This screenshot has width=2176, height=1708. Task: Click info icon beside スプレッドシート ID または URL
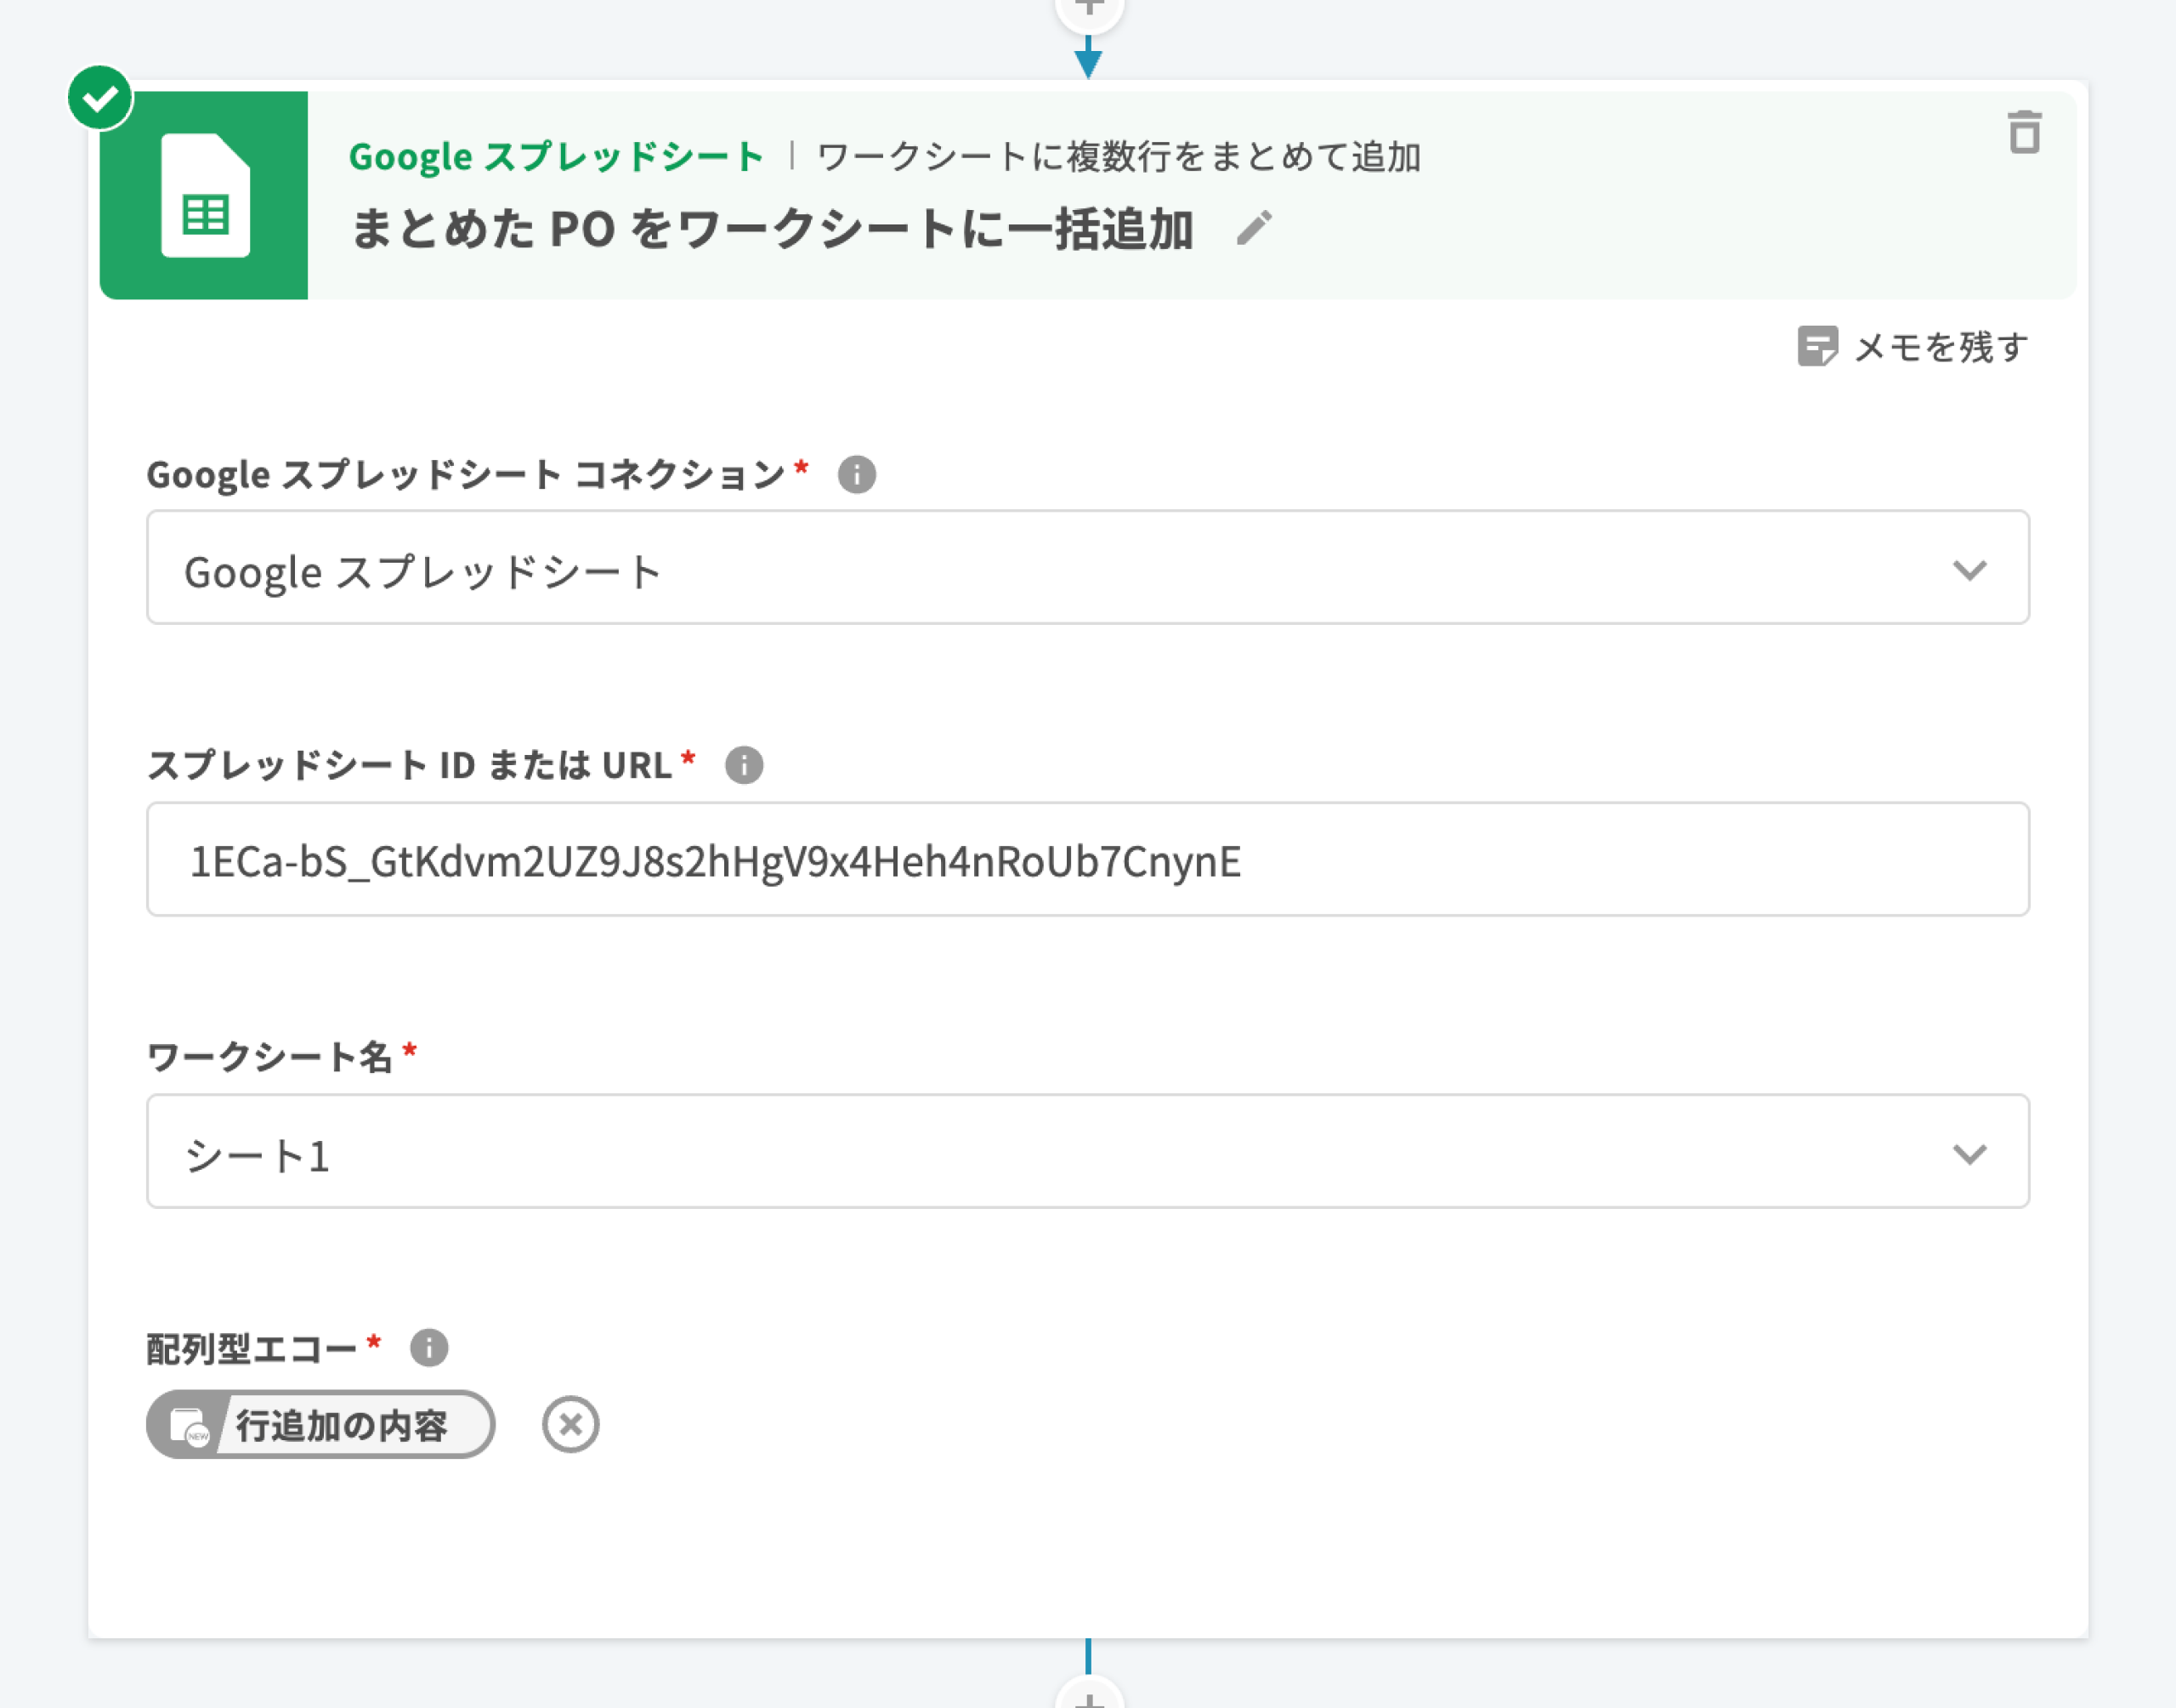pos(743,765)
